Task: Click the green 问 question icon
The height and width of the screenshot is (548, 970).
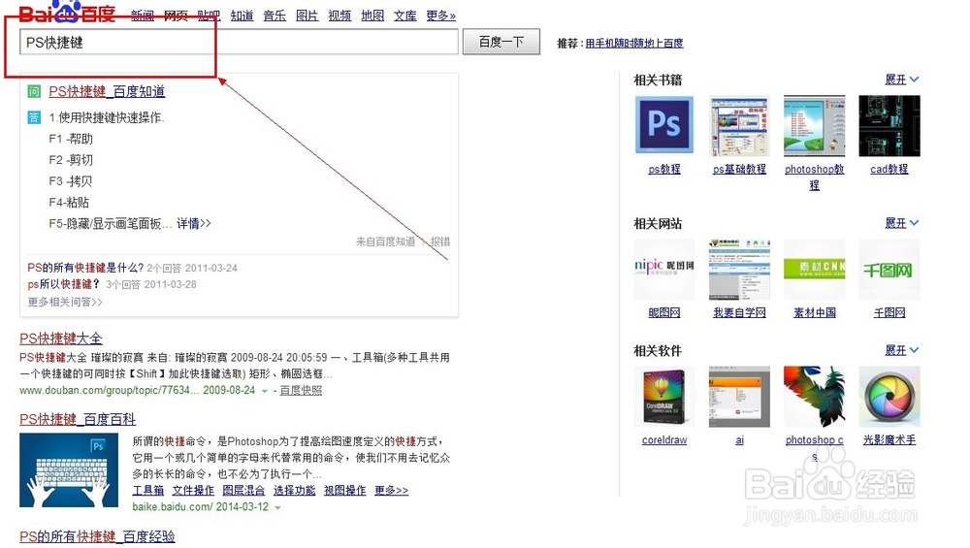Action: pos(34,91)
